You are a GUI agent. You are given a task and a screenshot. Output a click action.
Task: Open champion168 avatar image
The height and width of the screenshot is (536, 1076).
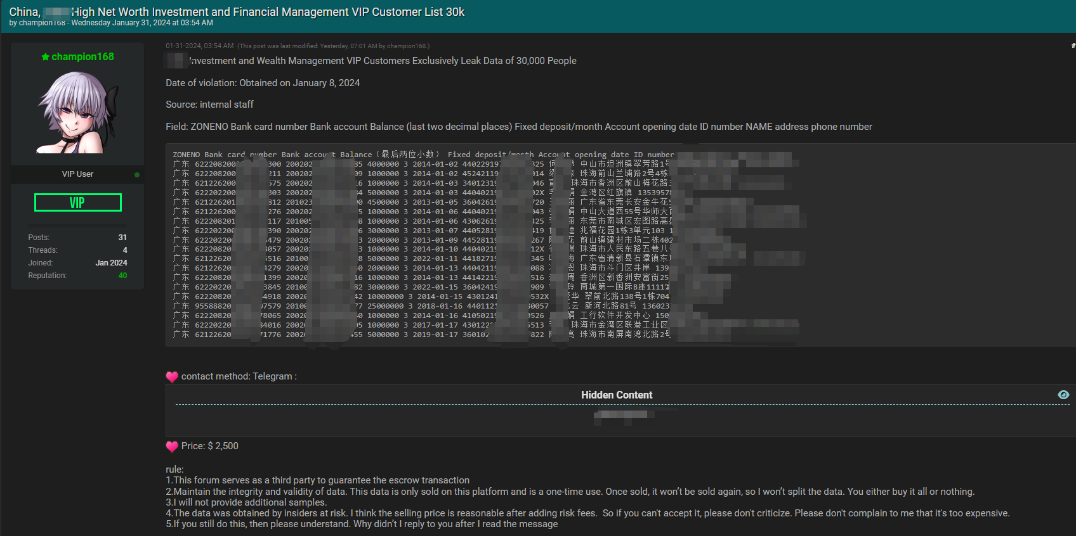click(x=77, y=112)
